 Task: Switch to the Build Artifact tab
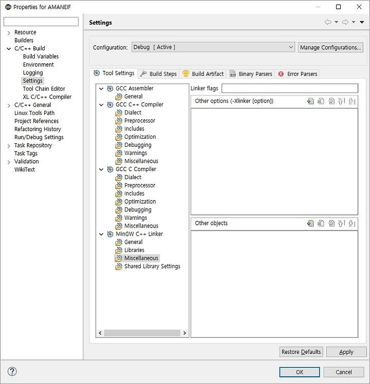pos(203,74)
